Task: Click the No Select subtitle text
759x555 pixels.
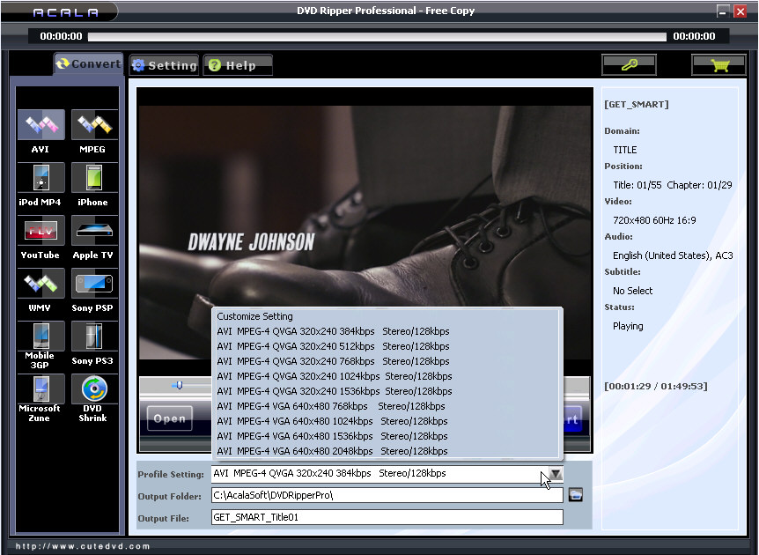Action: tap(633, 291)
